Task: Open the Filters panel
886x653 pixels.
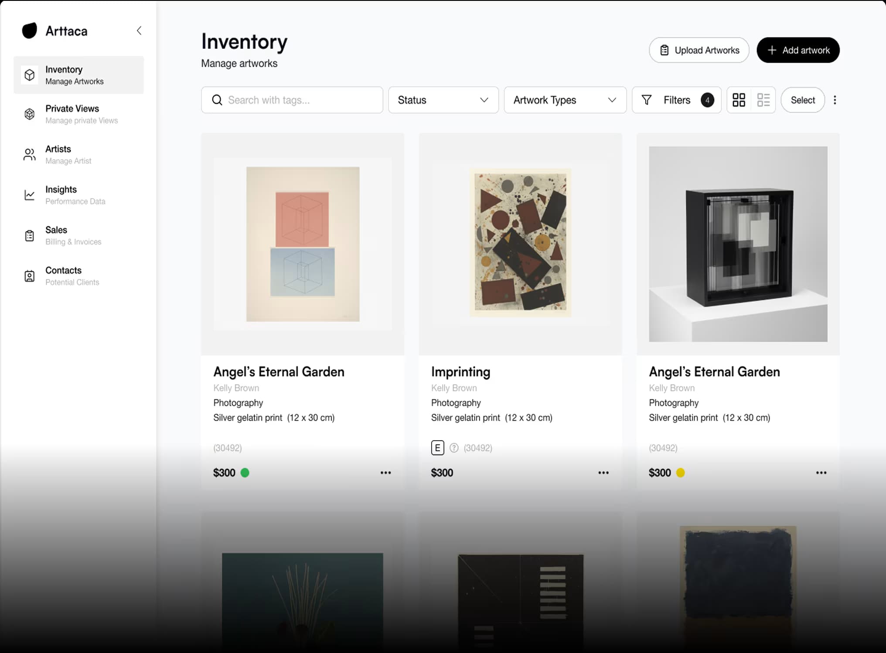Action: click(676, 100)
